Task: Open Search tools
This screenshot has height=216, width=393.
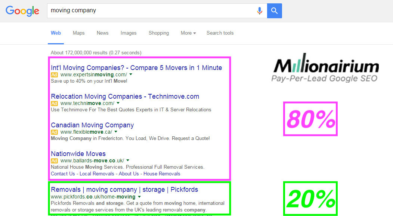Action: (x=220, y=33)
